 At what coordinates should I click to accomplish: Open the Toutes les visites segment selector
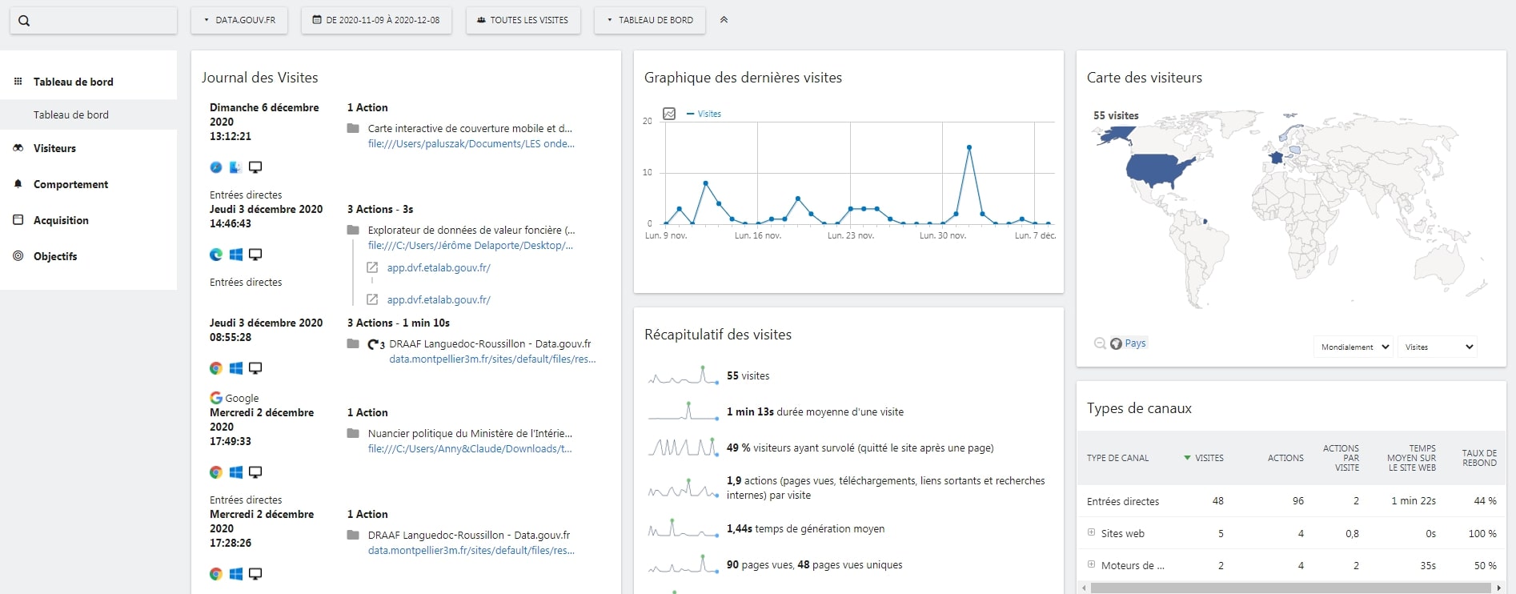[523, 20]
